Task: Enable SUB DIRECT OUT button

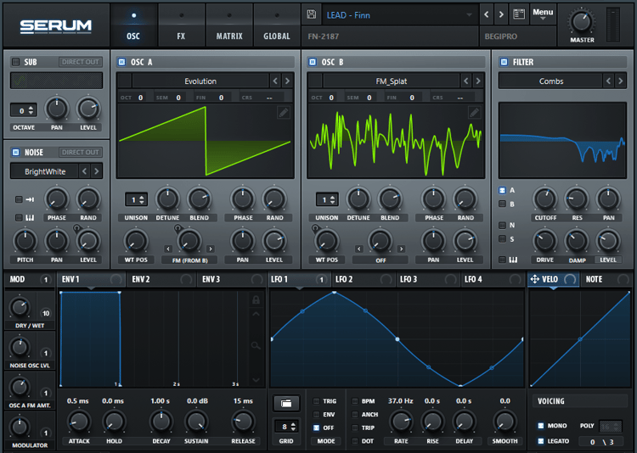Action: [81, 62]
